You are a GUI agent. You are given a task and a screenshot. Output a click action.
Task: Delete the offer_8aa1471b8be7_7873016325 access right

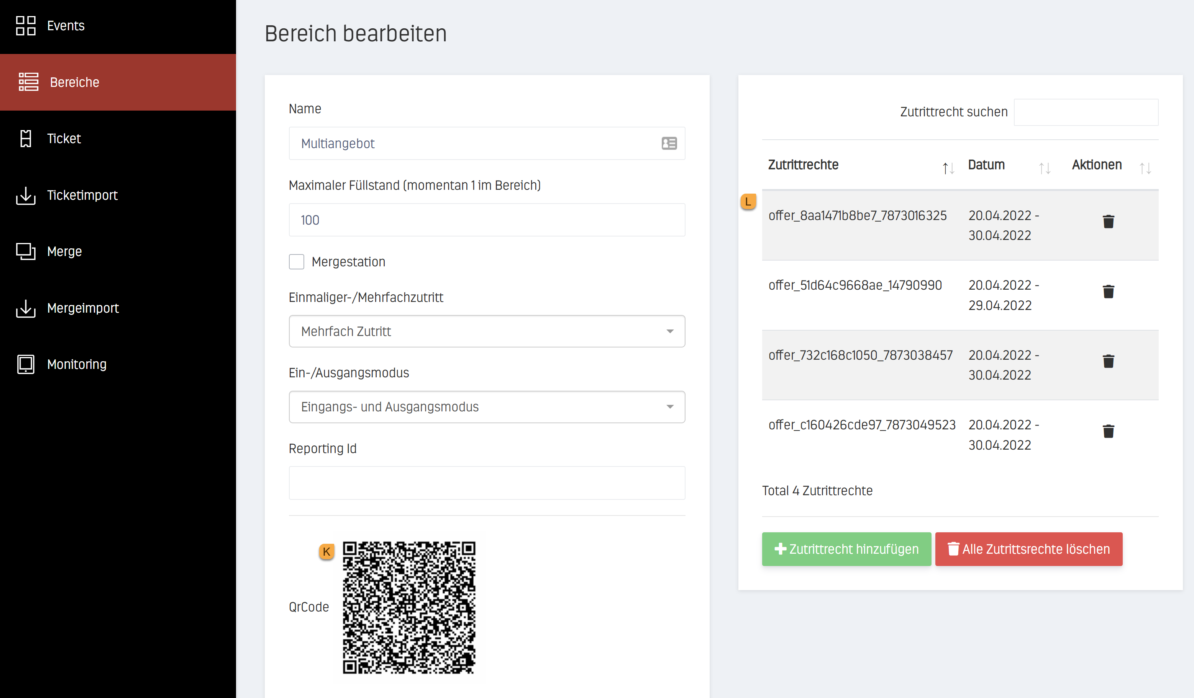1108,222
